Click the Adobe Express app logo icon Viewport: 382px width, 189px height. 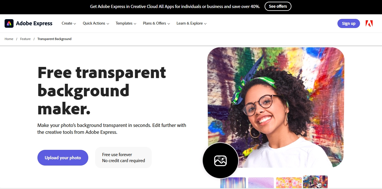[x=9, y=23]
